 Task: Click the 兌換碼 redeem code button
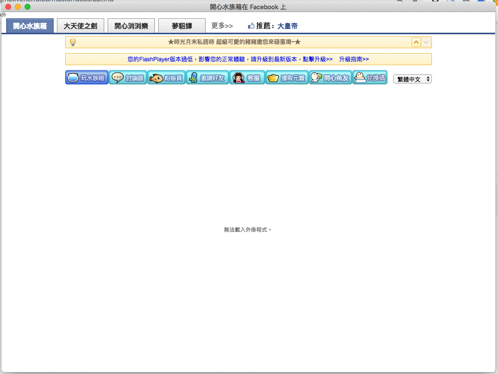click(x=370, y=78)
